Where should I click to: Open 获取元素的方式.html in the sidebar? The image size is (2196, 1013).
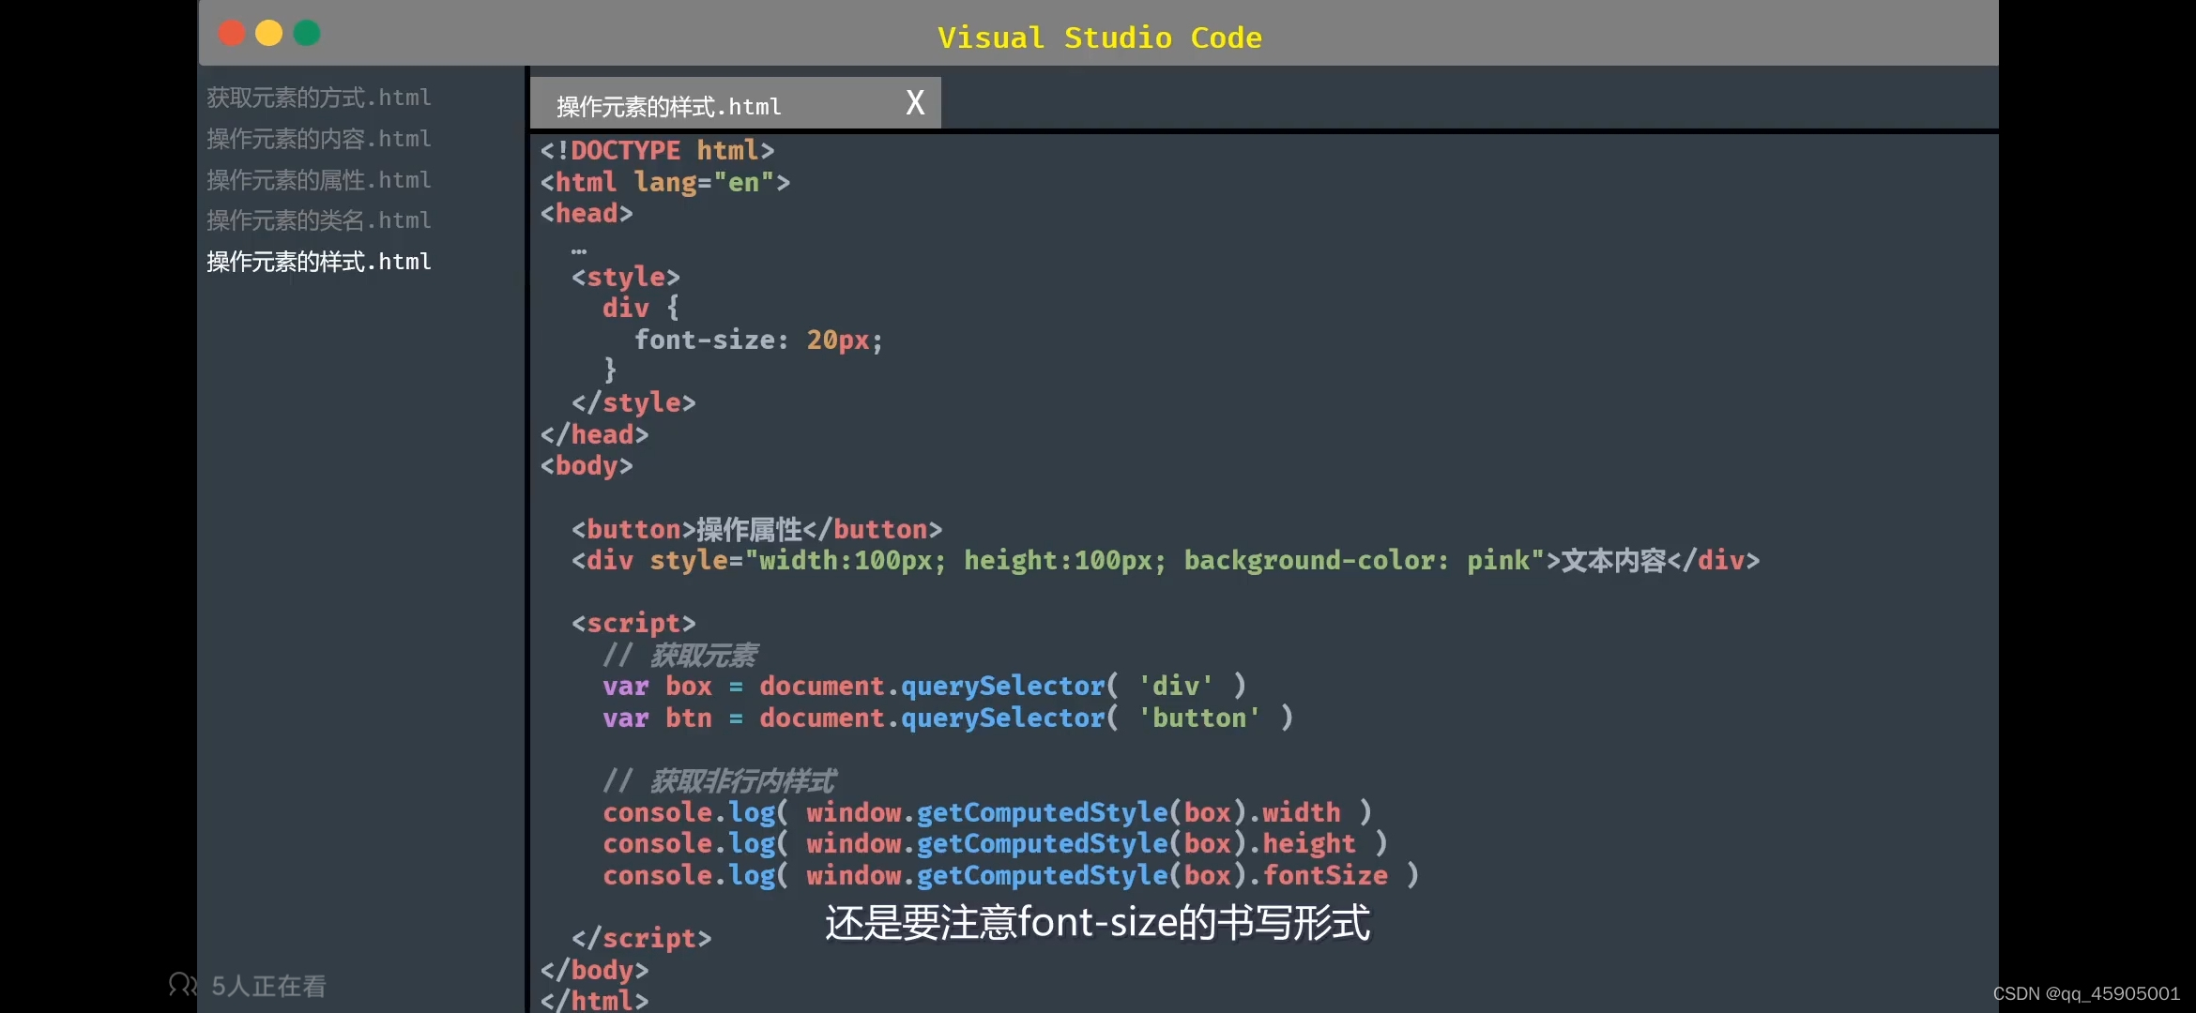click(x=318, y=98)
